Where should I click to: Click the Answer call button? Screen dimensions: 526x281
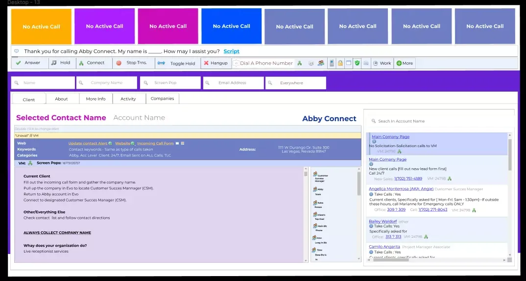[30, 63]
